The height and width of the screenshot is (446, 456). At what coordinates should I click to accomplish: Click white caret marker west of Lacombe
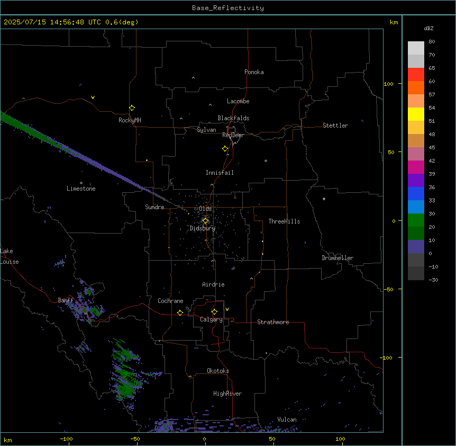click(x=210, y=104)
